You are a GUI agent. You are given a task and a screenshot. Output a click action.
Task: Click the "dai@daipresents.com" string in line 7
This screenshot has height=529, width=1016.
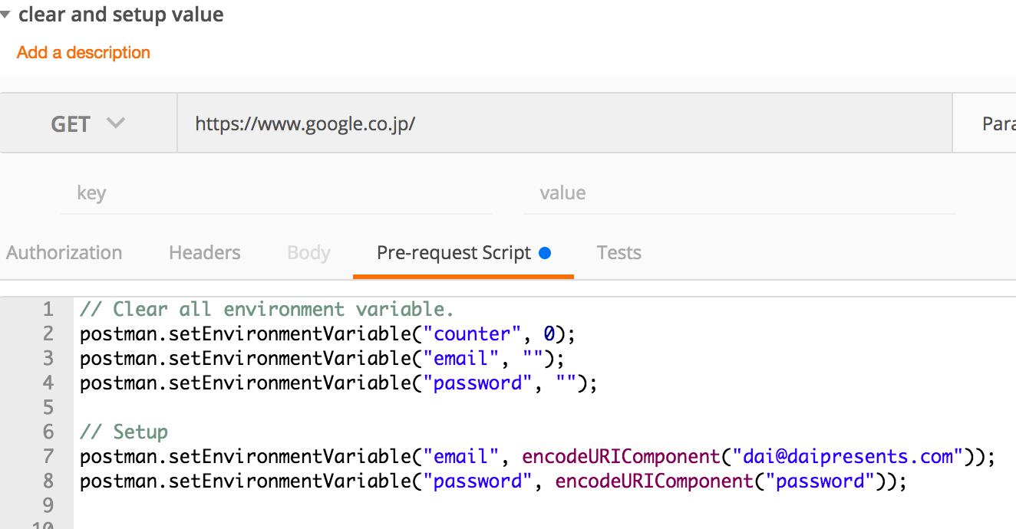coord(848,457)
